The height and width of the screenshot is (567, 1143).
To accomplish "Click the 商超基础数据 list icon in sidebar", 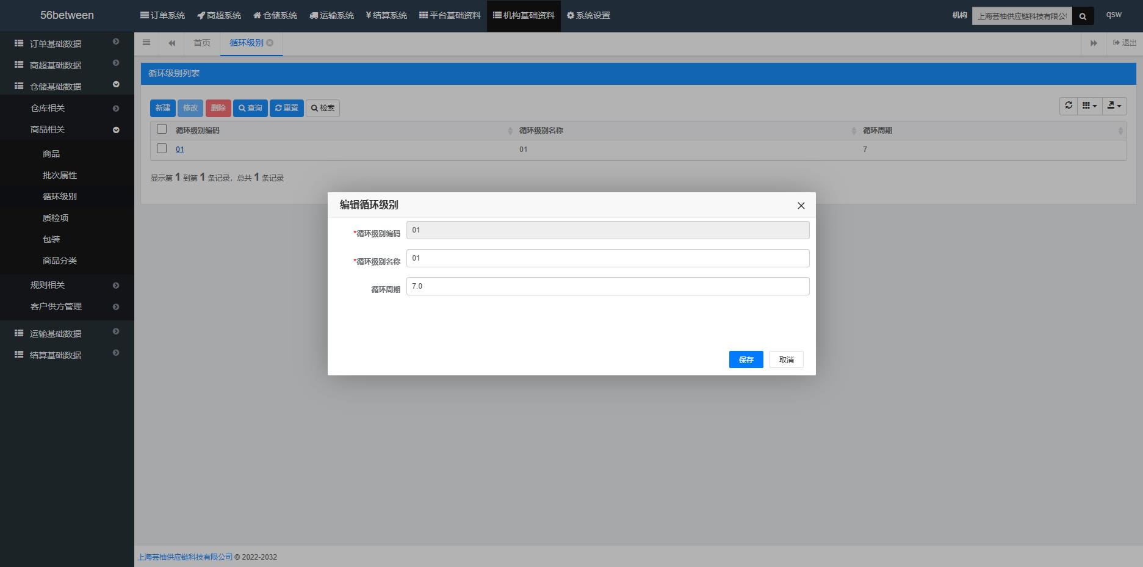I will [19, 65].
